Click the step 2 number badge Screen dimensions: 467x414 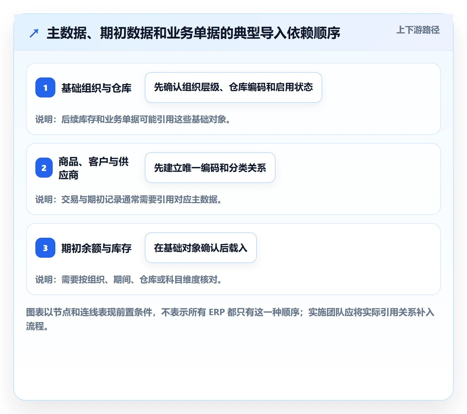[x=44, y=168]
